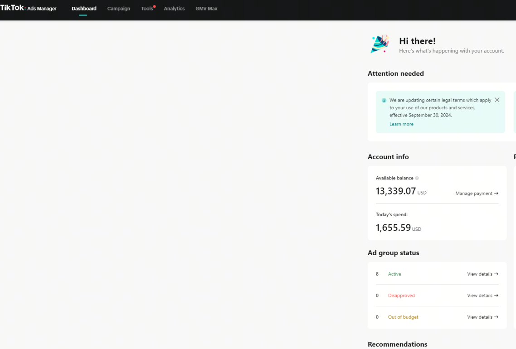View details for Active ad groups
The height and width of the screenshot is (349, 516).
pyautogui.click(x=482, y=274)
